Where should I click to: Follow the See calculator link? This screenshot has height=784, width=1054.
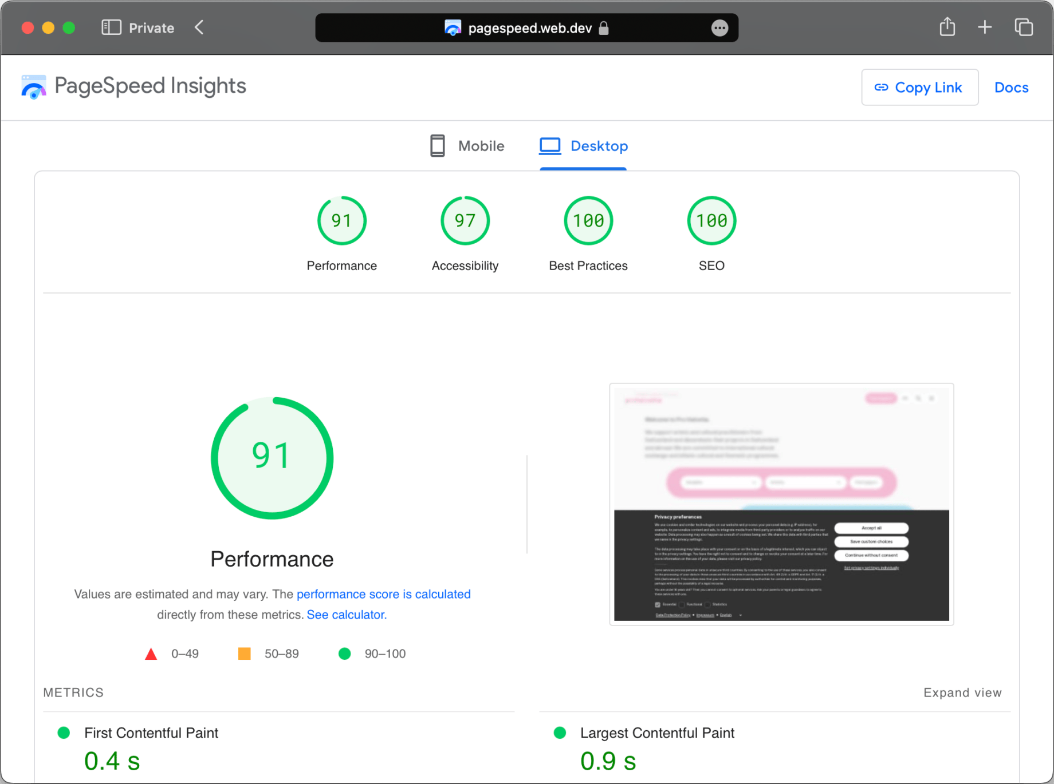pyautogui.click(x=347, y=615)
